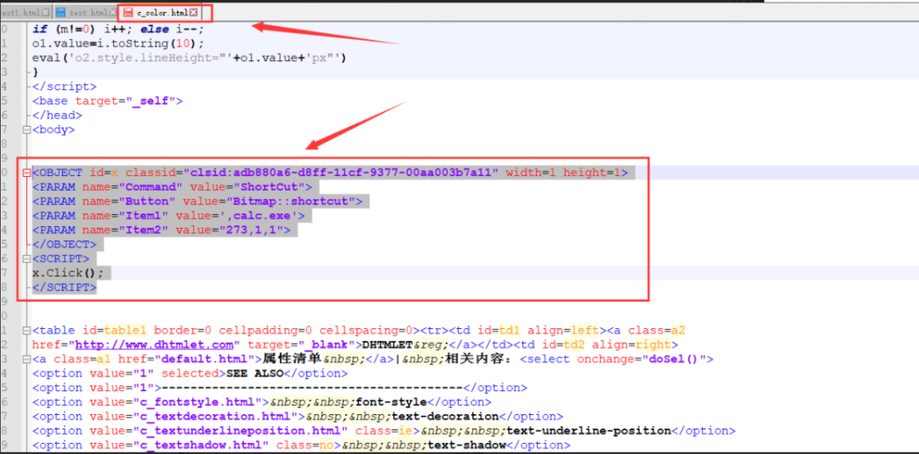
Task: Click the red unsaved disk icon on c_color.html
Action: coord(127,12)
